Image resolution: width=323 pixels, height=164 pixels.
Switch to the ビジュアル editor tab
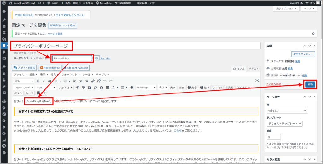coord(238,69)
